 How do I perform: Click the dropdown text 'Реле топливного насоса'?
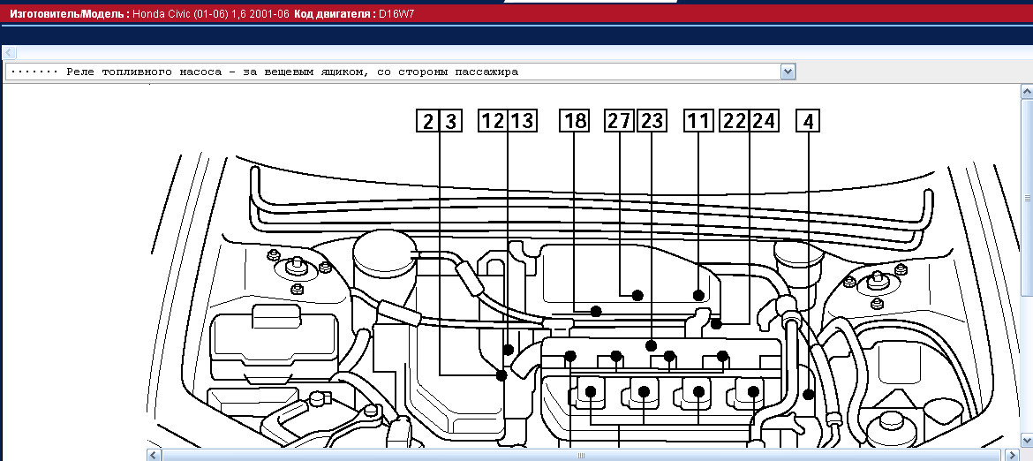pos(144,72)
